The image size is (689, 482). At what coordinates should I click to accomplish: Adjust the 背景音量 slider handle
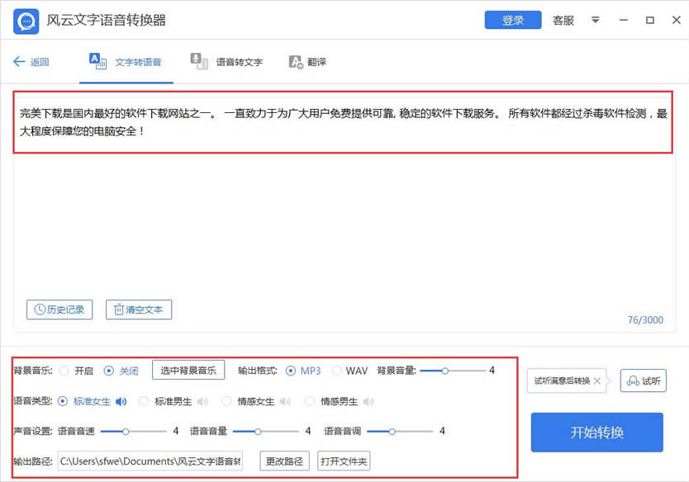click(445, 371)
